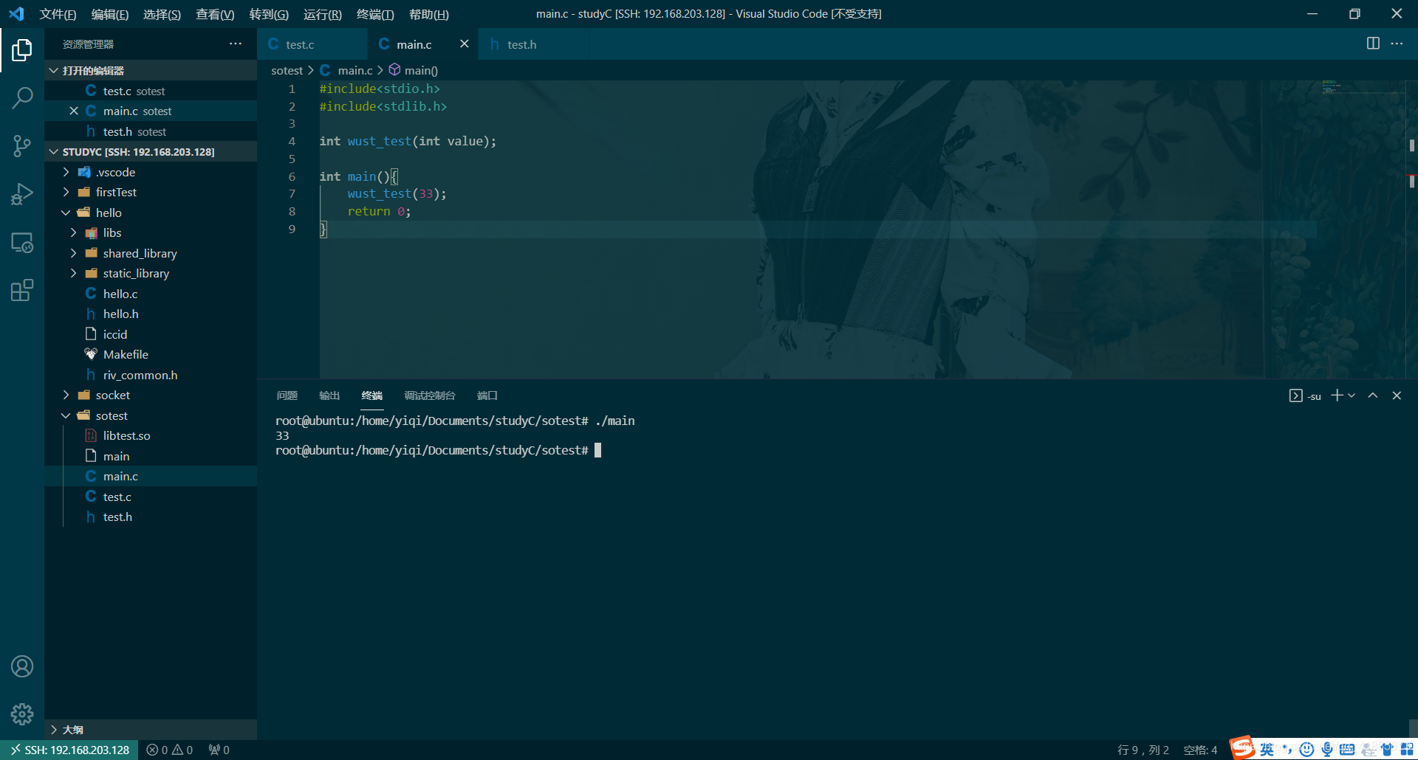Switch to Problems panel tab
The height and width of the screenshot is (760, 1418).
tap(287, 395)
